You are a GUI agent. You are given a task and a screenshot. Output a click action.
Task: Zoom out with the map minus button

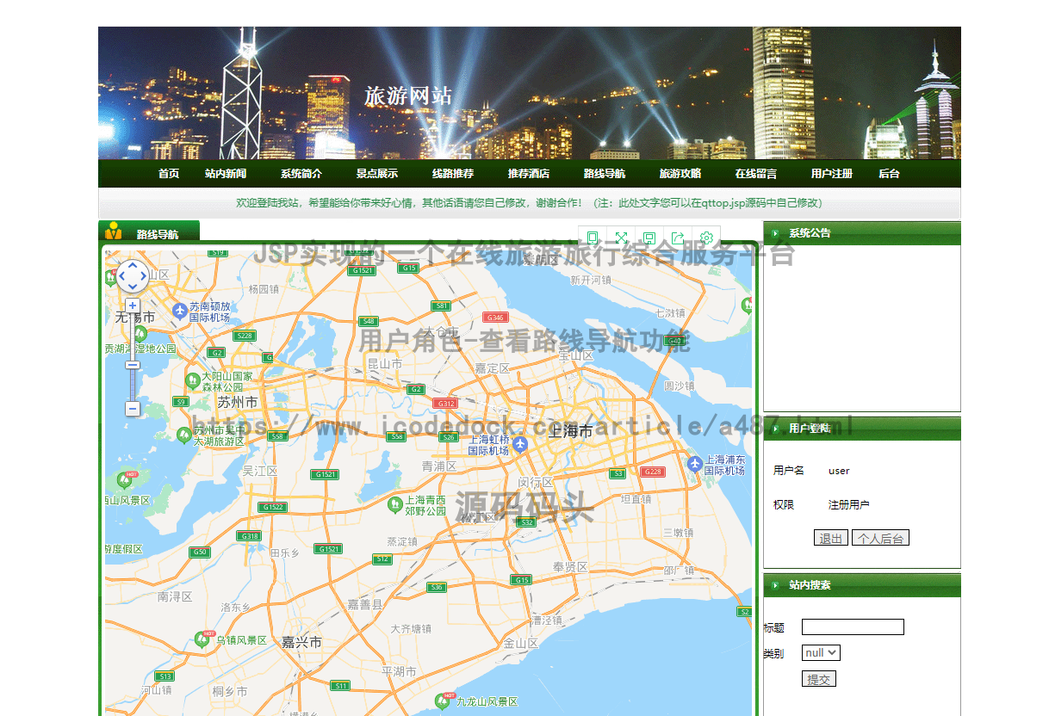(x=133, y=407)
